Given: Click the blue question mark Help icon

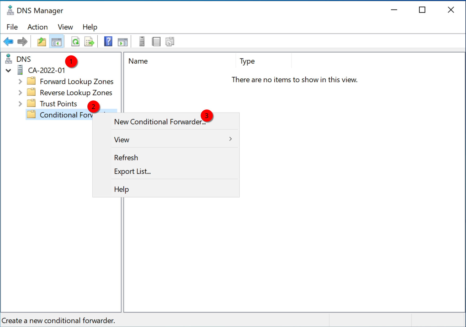Looking at the screenshot, I should pyautogui.click(x=108, y=41).
